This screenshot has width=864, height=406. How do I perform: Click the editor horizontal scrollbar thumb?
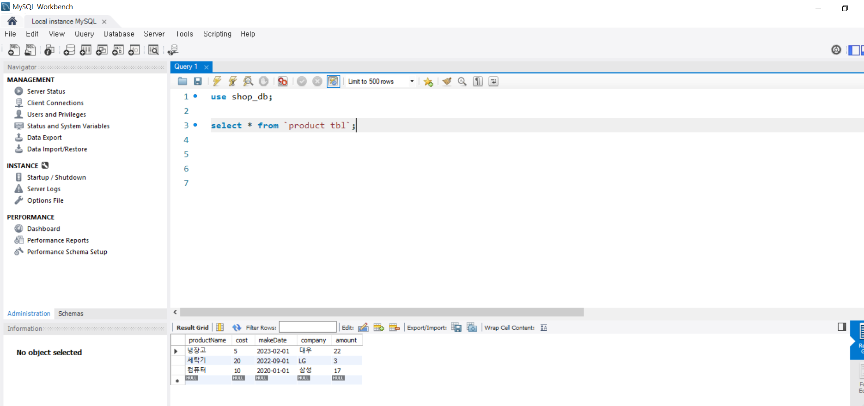point(382,312)
